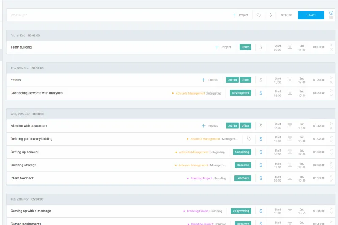Open calendar for Team building entry
This screenshot has height=225, width=338.
click(290, 47)
